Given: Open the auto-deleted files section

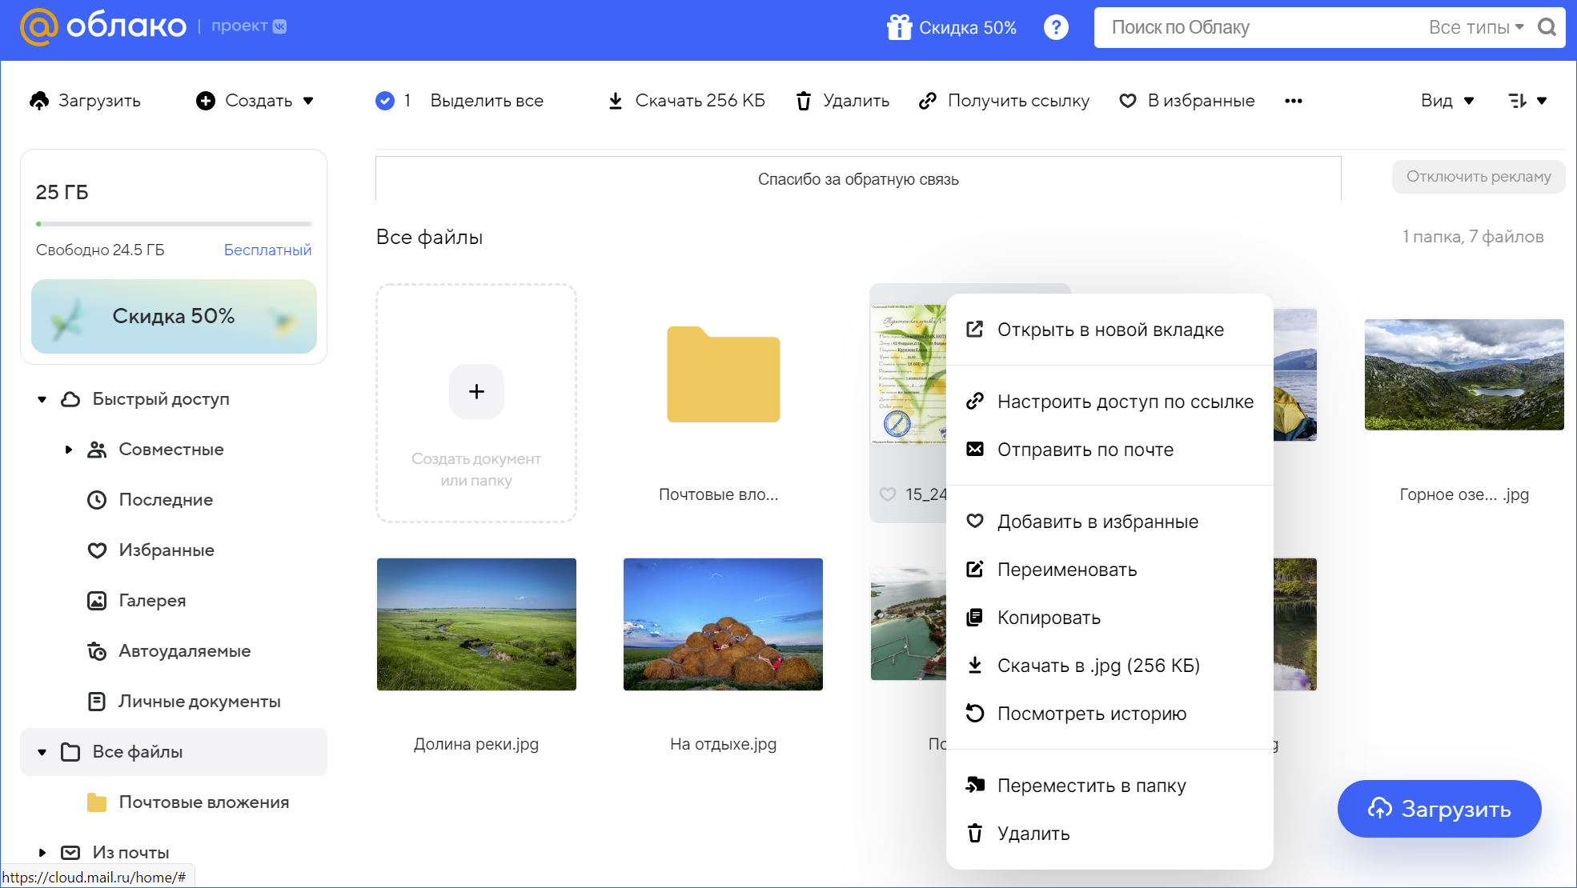Looking at the screenshot, I should pos(183,650).
